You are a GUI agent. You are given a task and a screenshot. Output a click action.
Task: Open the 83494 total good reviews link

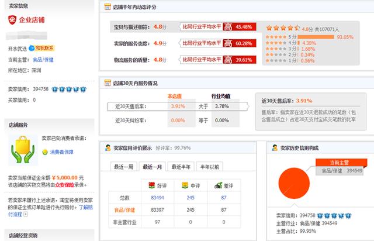point(157,198)
